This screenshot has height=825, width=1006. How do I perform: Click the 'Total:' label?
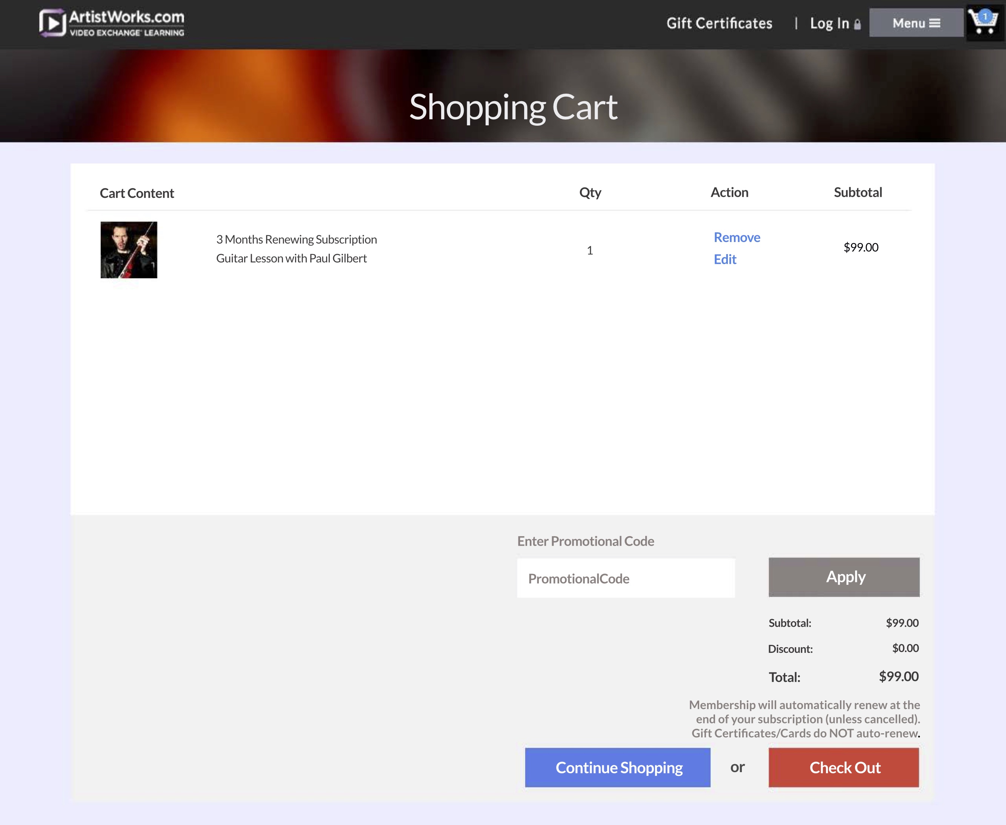[x=784, y=677]
